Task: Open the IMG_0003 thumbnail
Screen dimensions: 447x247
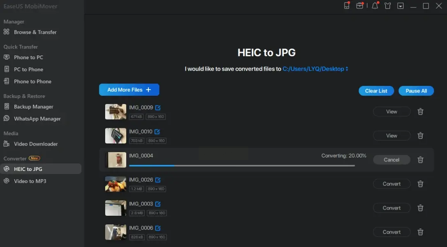Action: pos(116,208)
